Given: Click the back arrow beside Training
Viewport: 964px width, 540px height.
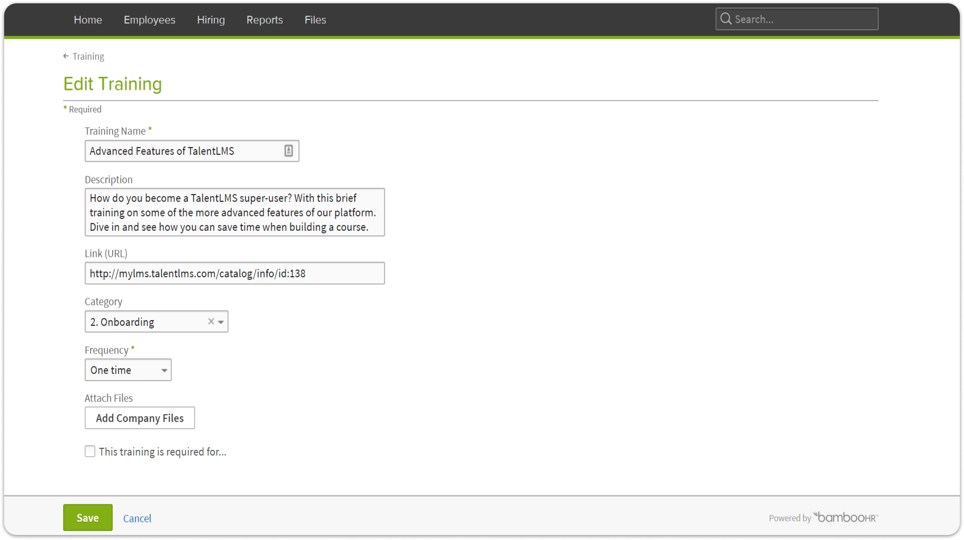Looking at the screenshot, I should (x=66, y=56).
